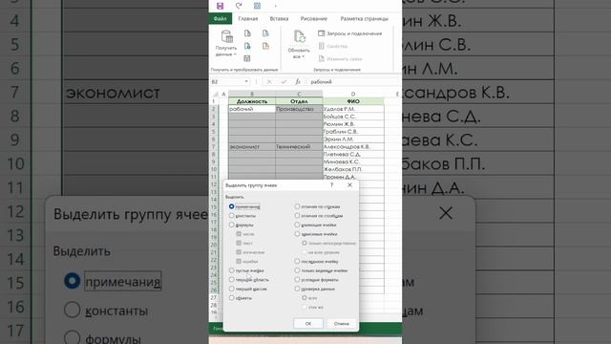611x344 pixels.
Task: Click the question mark help button in dialog
Action: tap(331, 185)
